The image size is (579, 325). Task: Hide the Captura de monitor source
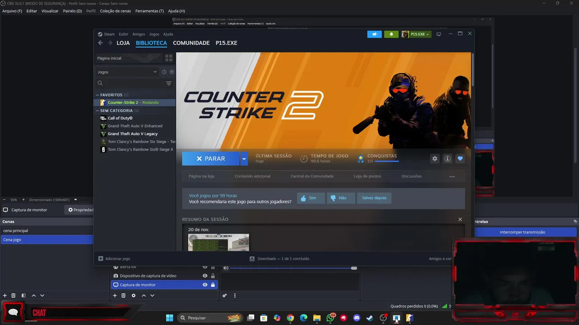[x=205, y=285]
